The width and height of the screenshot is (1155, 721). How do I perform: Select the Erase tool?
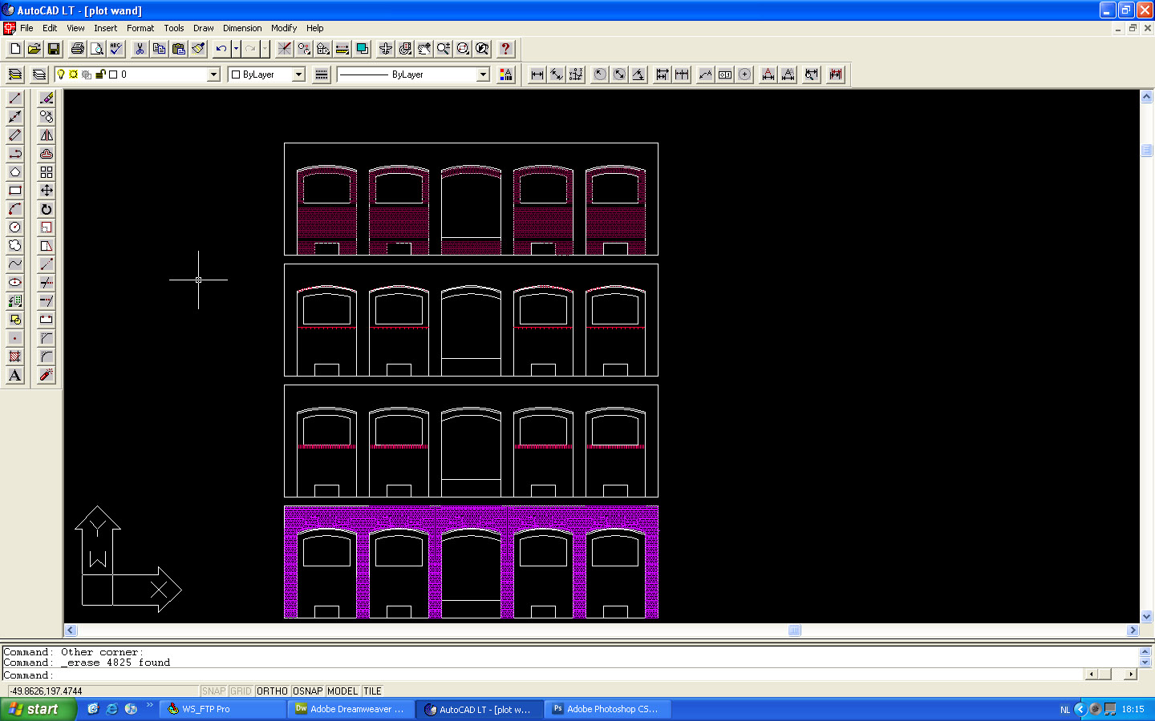click(x=46, y=97)
